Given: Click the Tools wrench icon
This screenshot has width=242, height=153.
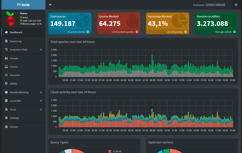Looking at the screenshot, I should pyautogui.click(x=6, y=109).
